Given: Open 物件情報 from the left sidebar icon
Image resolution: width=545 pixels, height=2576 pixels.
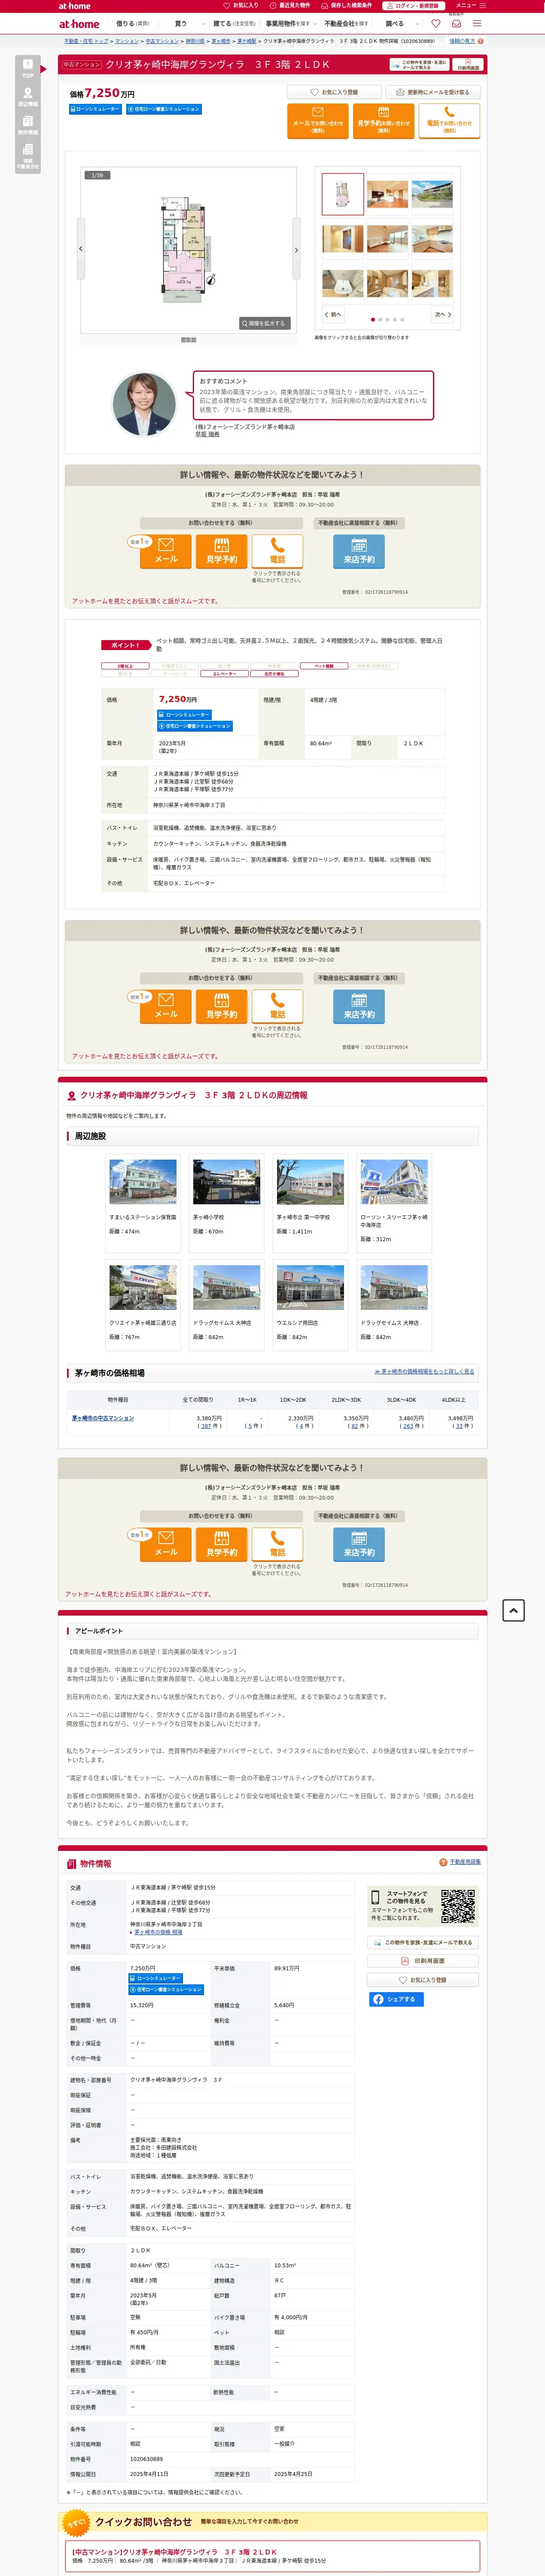Looking at the screenshot, I should click(28, 125).
